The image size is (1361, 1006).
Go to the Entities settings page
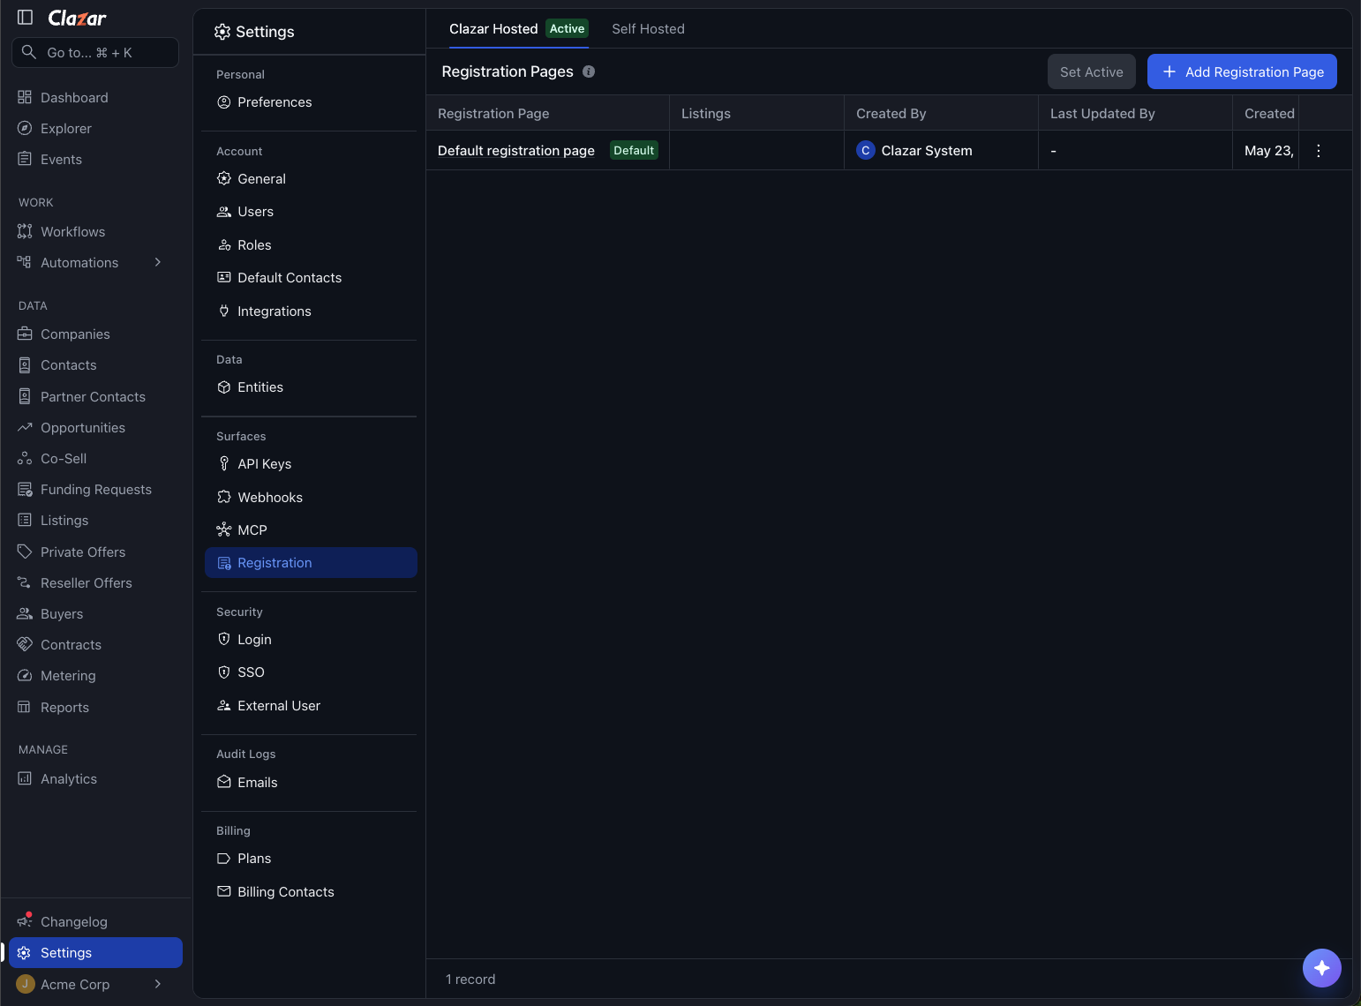click(x=311, y=387)
